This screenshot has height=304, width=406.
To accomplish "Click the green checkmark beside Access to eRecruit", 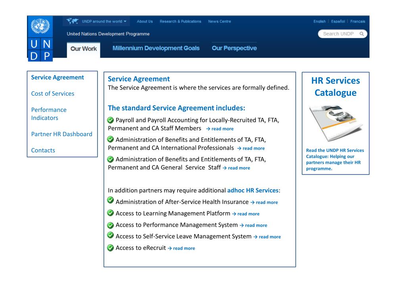I will pos(111,247).
